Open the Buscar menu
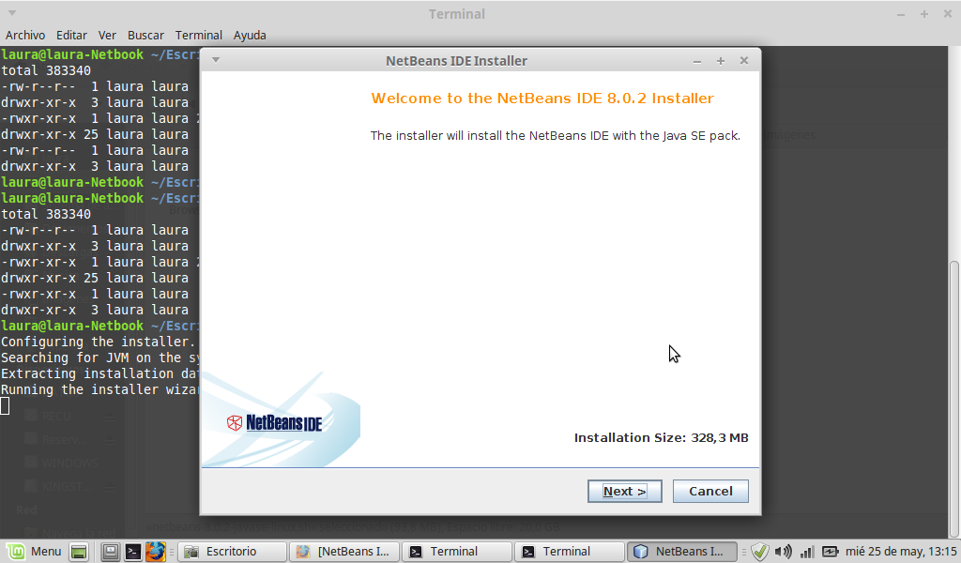This screenshot has width=961, height=563. (145, 35)
